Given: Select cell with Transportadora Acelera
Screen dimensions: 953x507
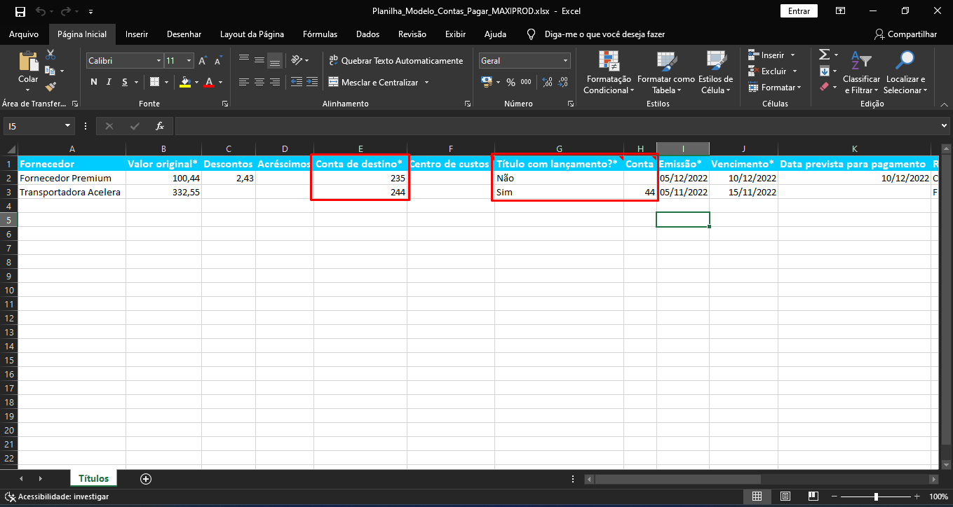Looking at the screenshot, I should pos(71,192).
